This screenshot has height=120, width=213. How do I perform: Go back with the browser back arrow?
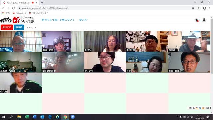tap(3, 8)
